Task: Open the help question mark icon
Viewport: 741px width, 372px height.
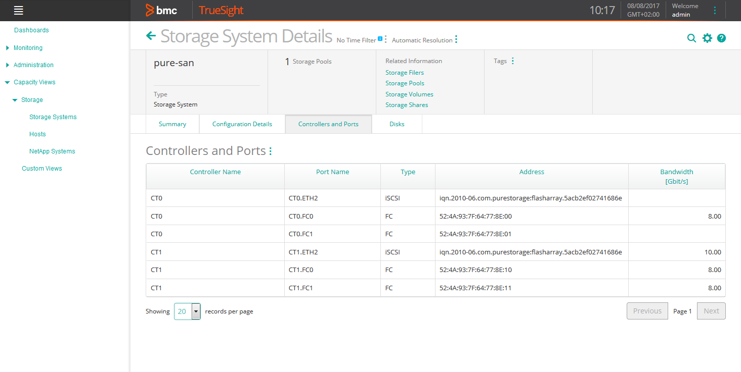Action: pyautogui.click(x=722, y=38)
